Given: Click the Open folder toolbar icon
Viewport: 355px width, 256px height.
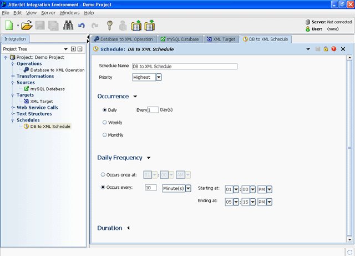Looking at the screenshot, I should point(27,26).
